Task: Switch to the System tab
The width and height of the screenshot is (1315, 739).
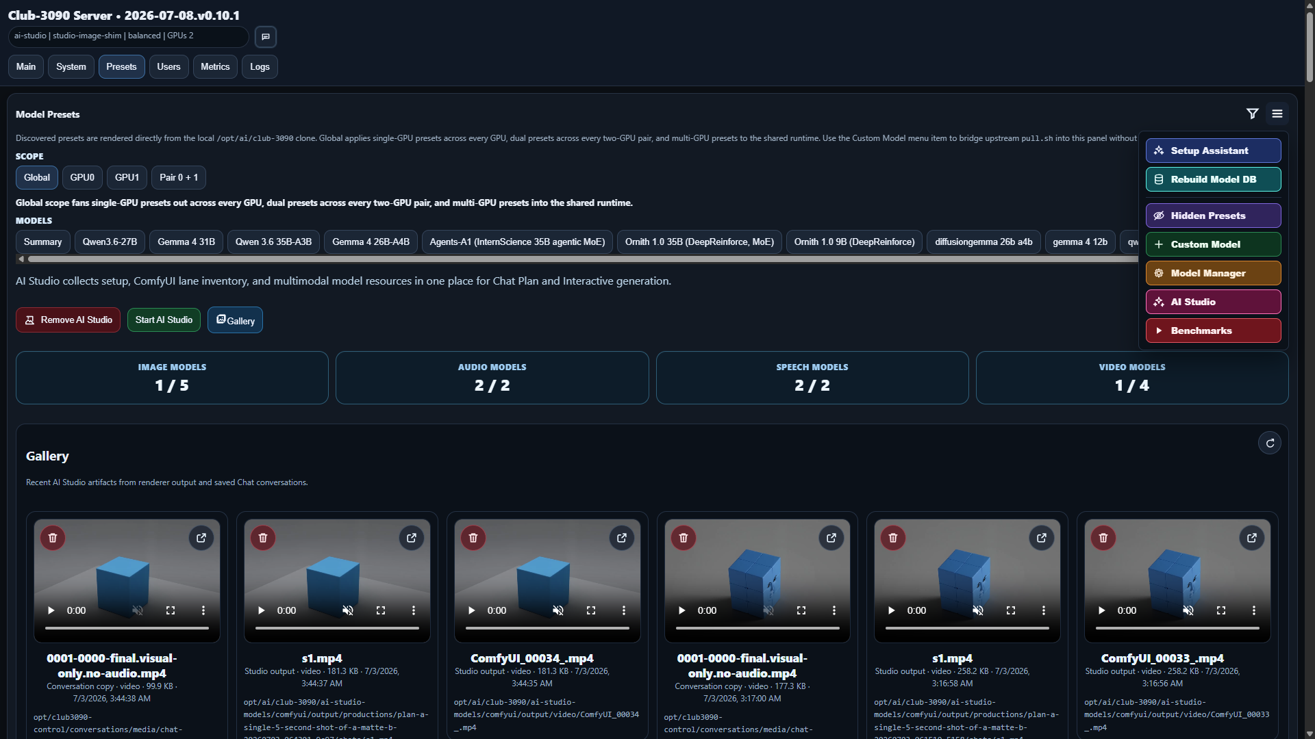Action: [x=71, y=67]
